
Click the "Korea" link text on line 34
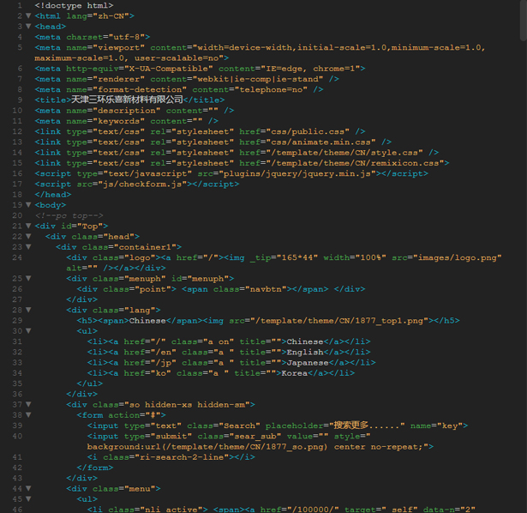(x=295, y=373)
